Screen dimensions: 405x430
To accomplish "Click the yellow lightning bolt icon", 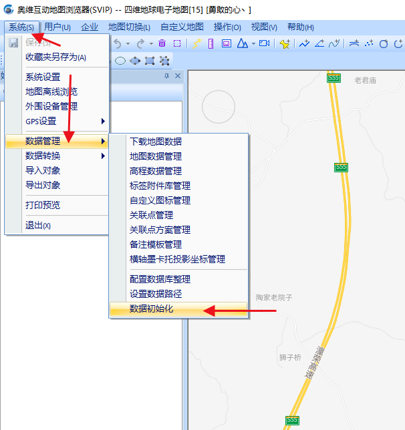I will tap(196, 43).
